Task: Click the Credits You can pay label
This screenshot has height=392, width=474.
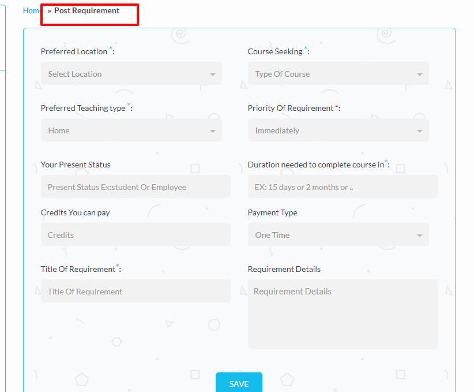Action: pyautogui.click(x=76, y=212)
